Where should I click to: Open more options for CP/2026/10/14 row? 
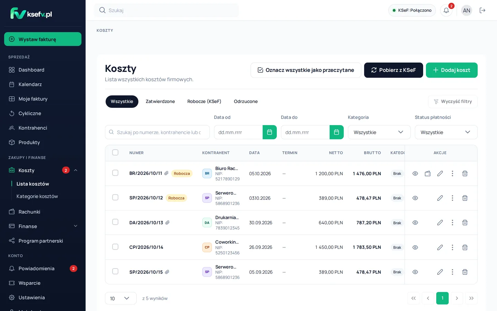coord(452,247)
